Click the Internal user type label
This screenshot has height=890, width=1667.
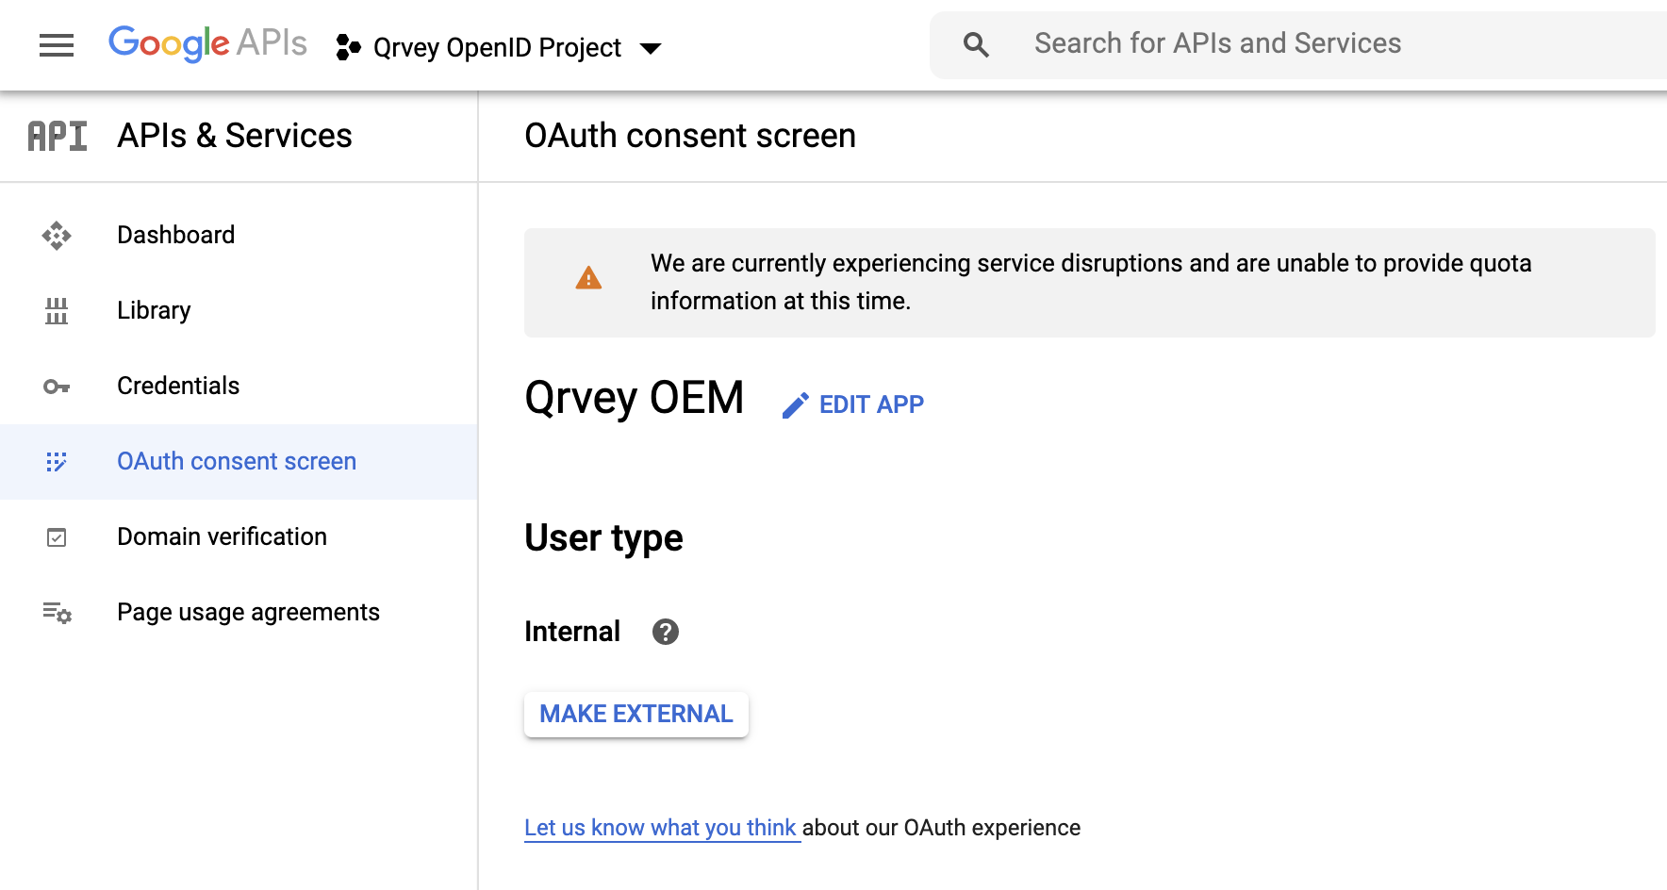point(572,632)
